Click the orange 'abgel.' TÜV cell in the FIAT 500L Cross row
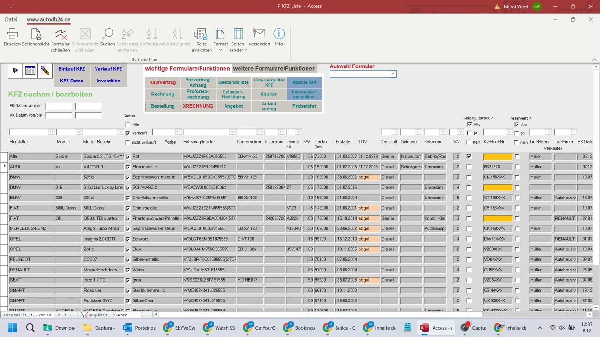The width and height of the screenshot is (600, 337). (368, 208)
